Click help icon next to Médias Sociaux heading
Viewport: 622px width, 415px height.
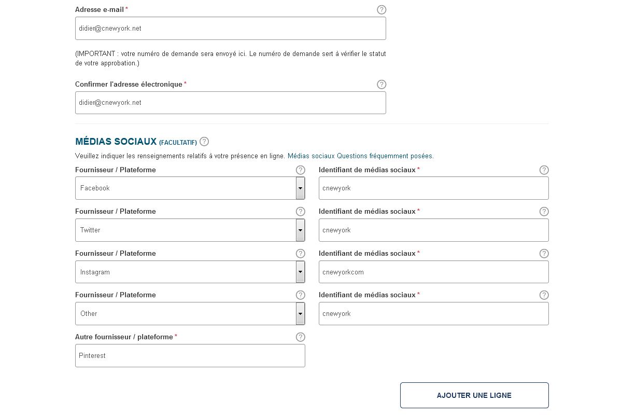click(204, 142)
